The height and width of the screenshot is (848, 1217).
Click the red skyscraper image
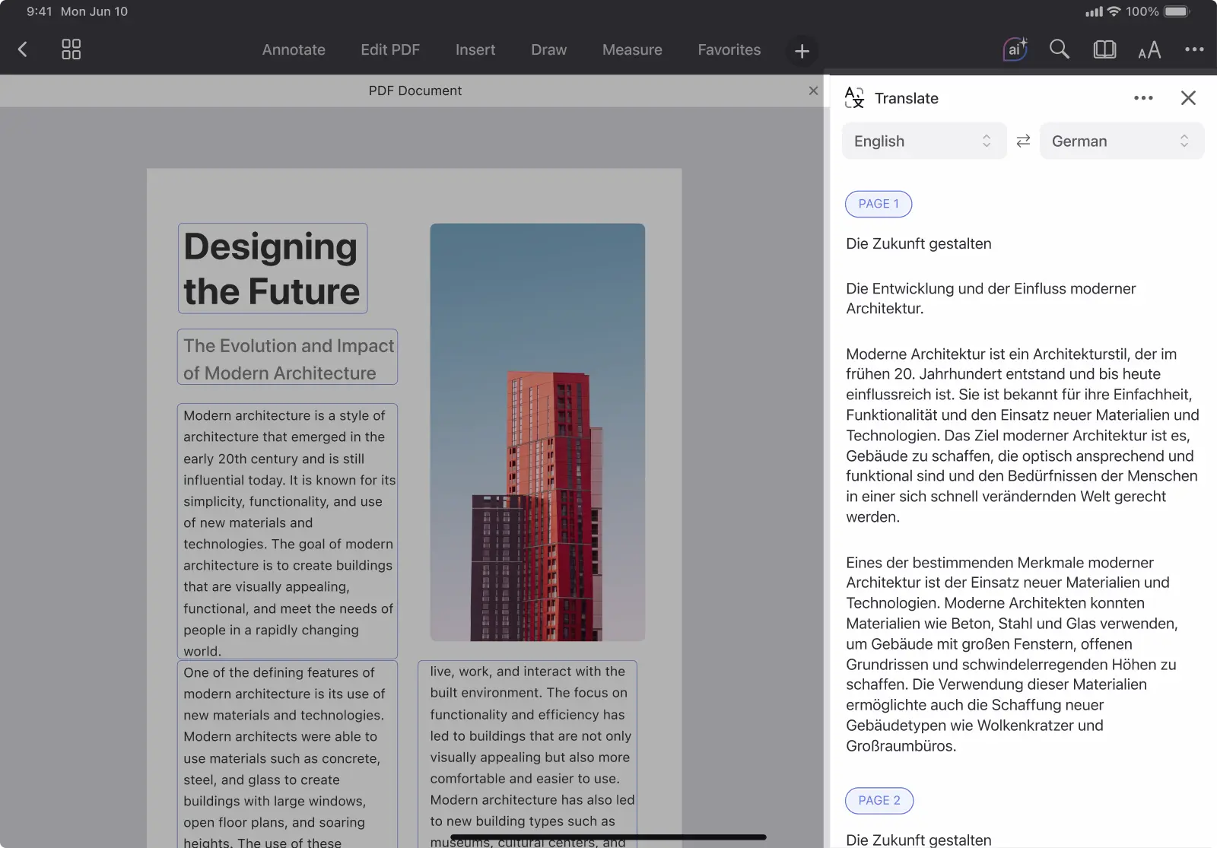538,432
